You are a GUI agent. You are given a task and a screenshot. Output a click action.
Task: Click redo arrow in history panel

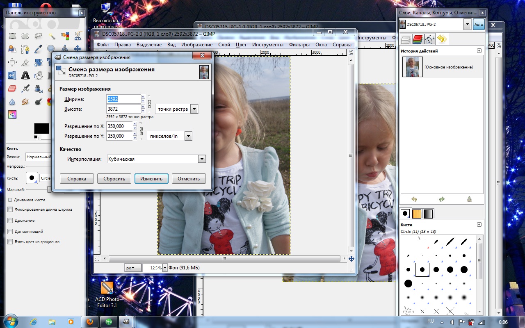tap(442, 199)
